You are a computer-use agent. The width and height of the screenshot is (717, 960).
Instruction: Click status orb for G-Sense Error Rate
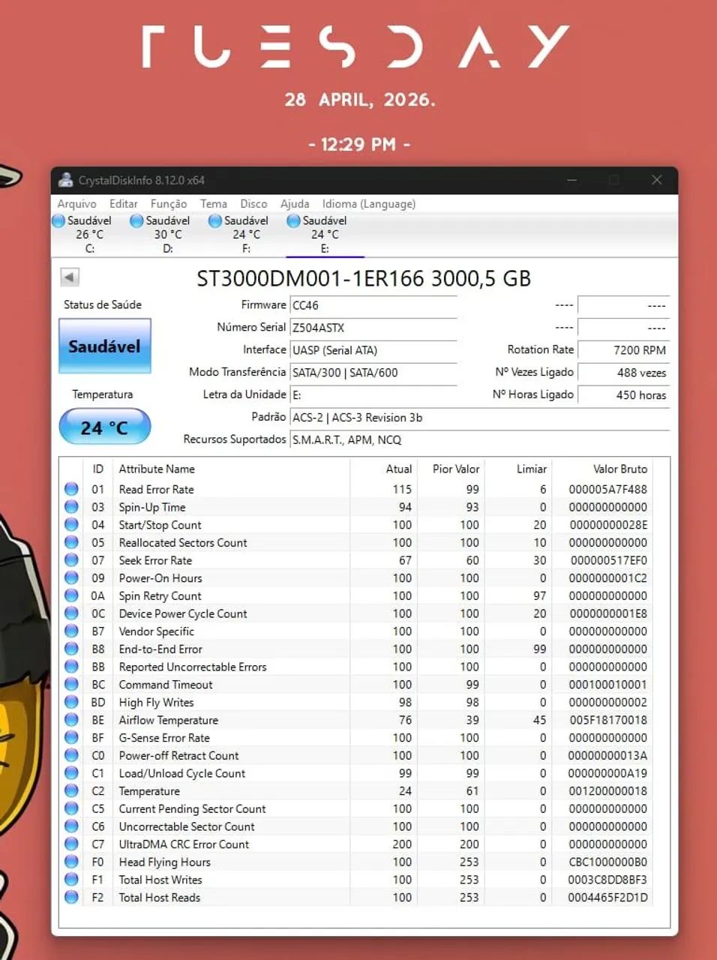click(71, 737)
